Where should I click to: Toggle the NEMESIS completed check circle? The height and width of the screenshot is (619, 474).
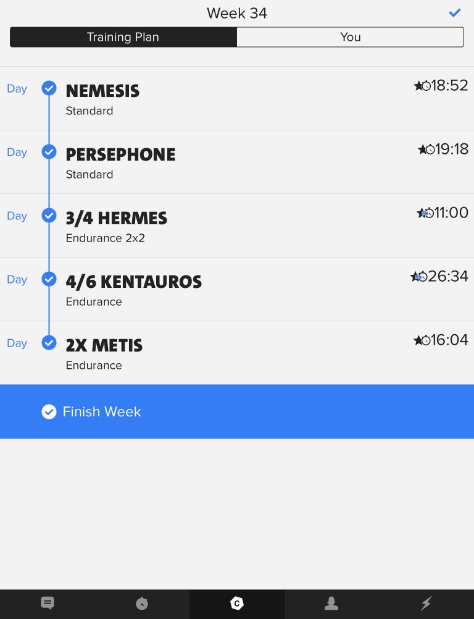click(49, 88)
